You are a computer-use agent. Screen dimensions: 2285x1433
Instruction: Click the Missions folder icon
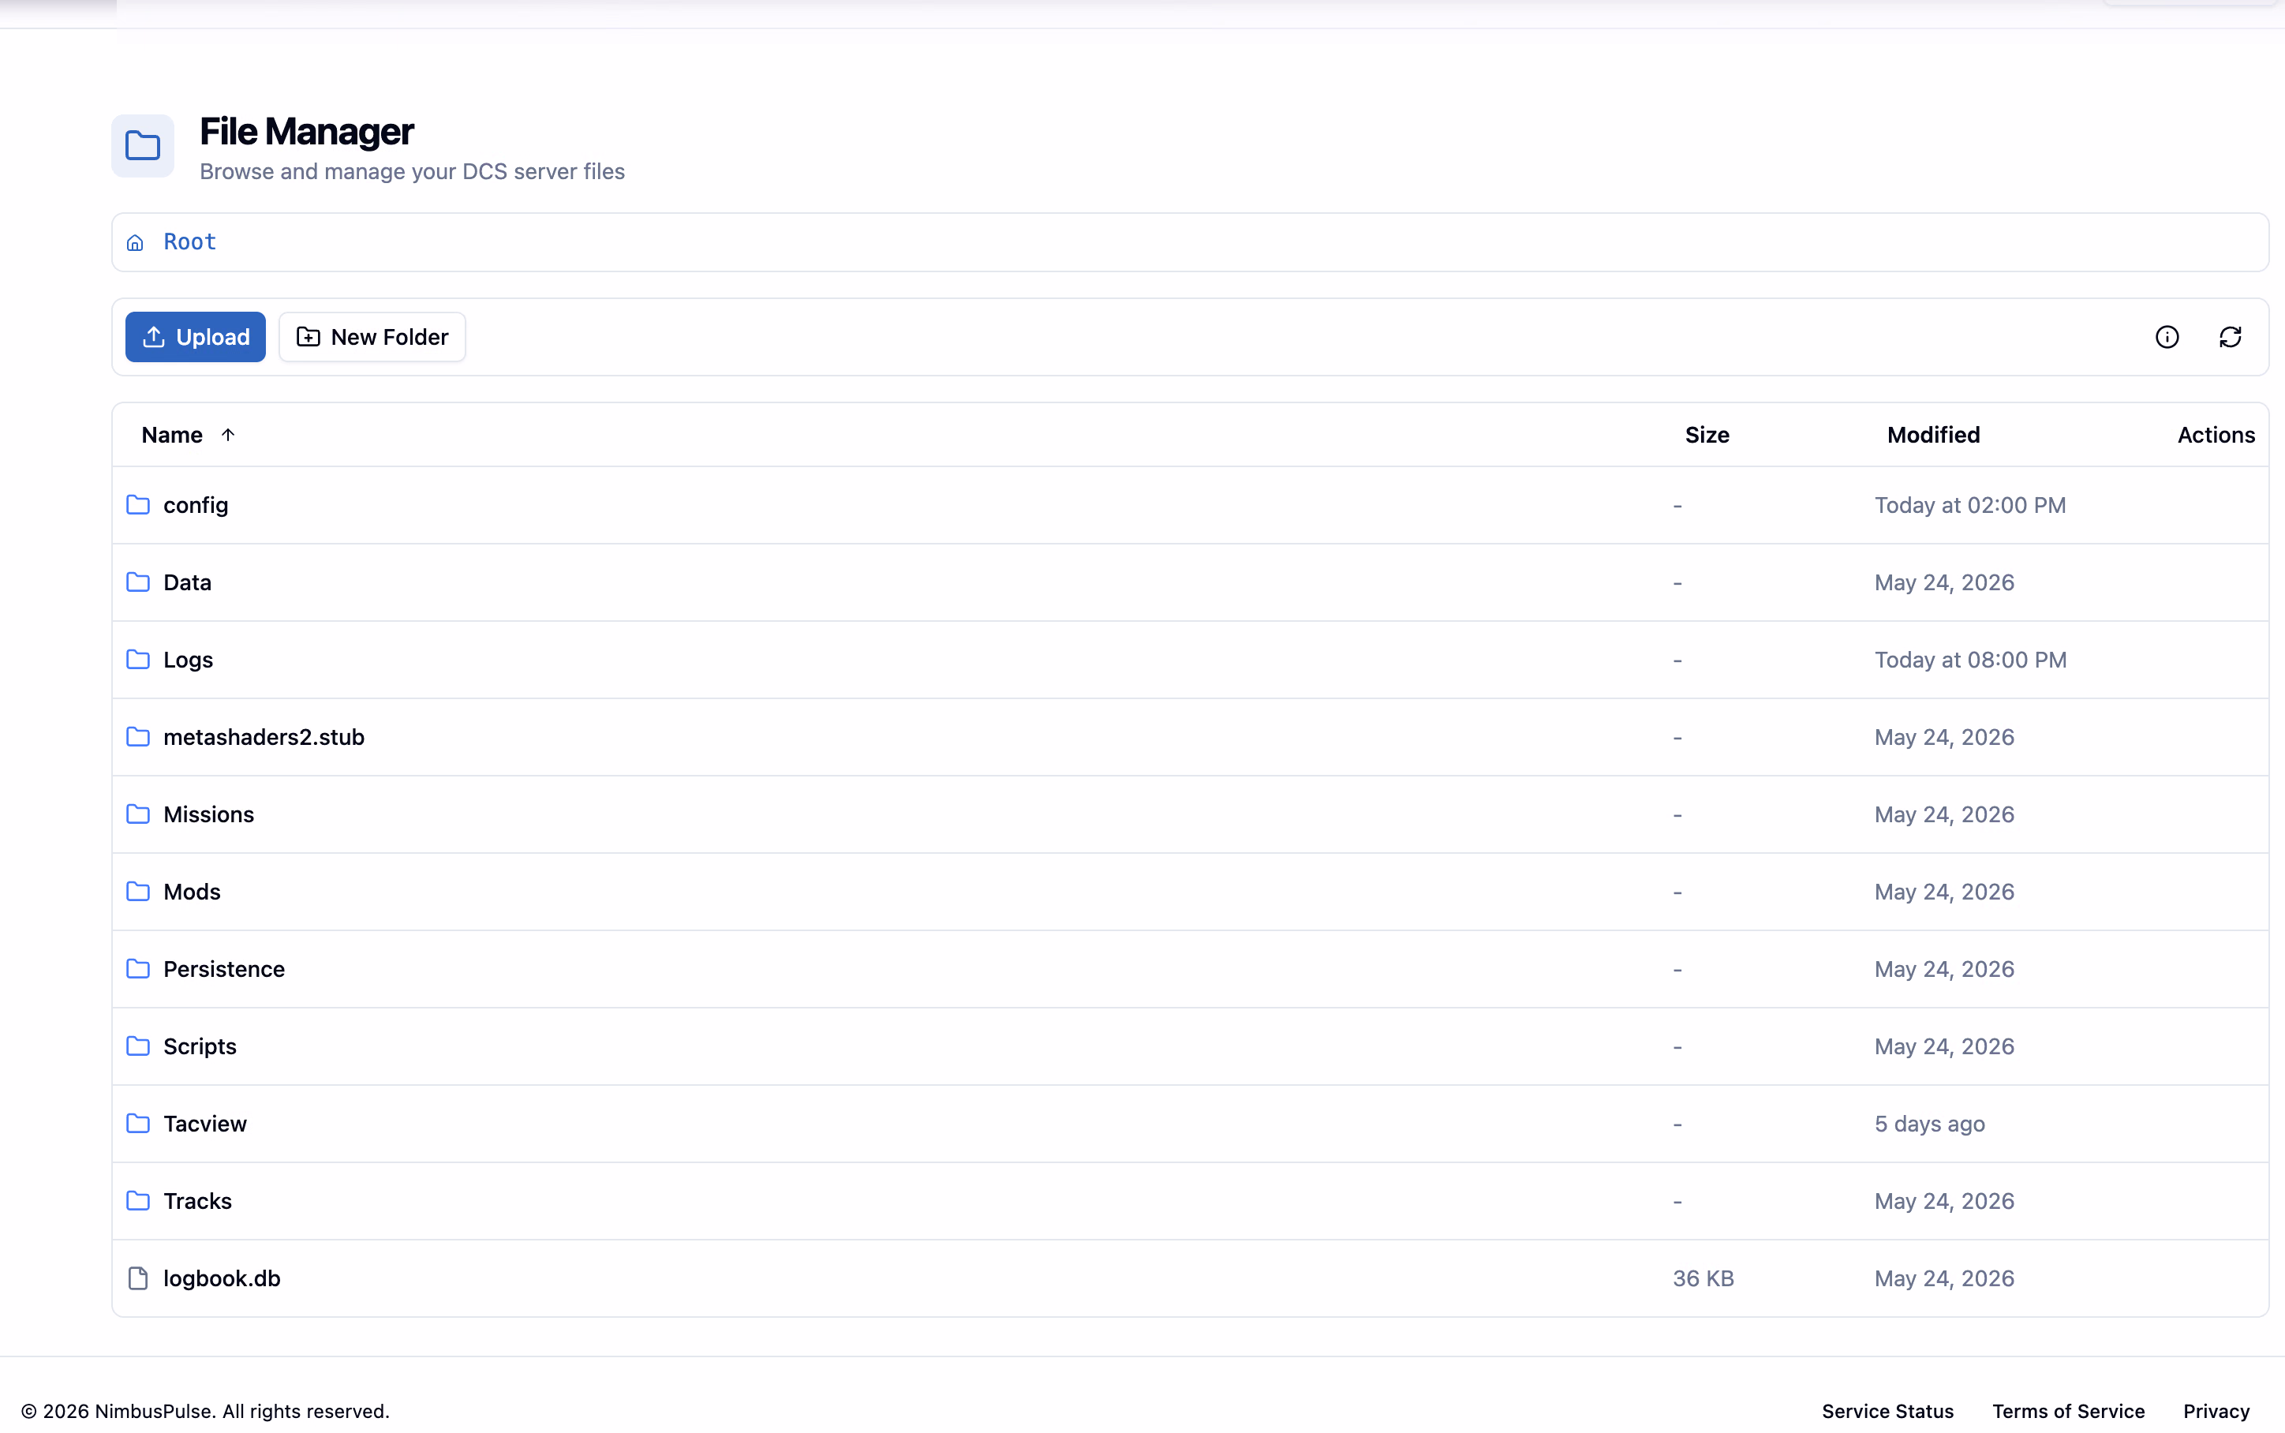138,814
